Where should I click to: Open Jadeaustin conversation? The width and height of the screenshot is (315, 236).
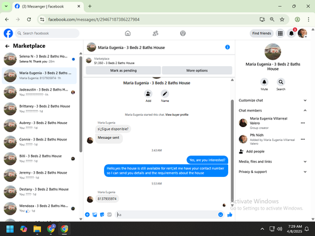[x=40, y=93]
